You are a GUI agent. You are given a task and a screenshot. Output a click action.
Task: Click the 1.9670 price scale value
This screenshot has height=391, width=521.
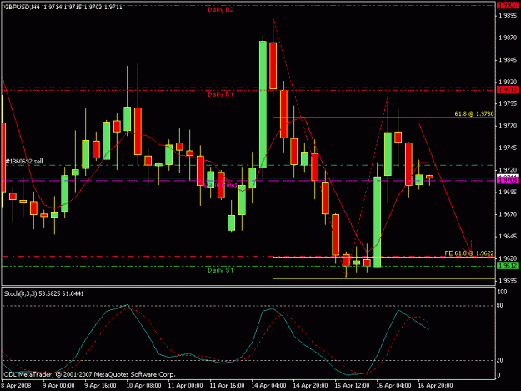coord(508,214)
